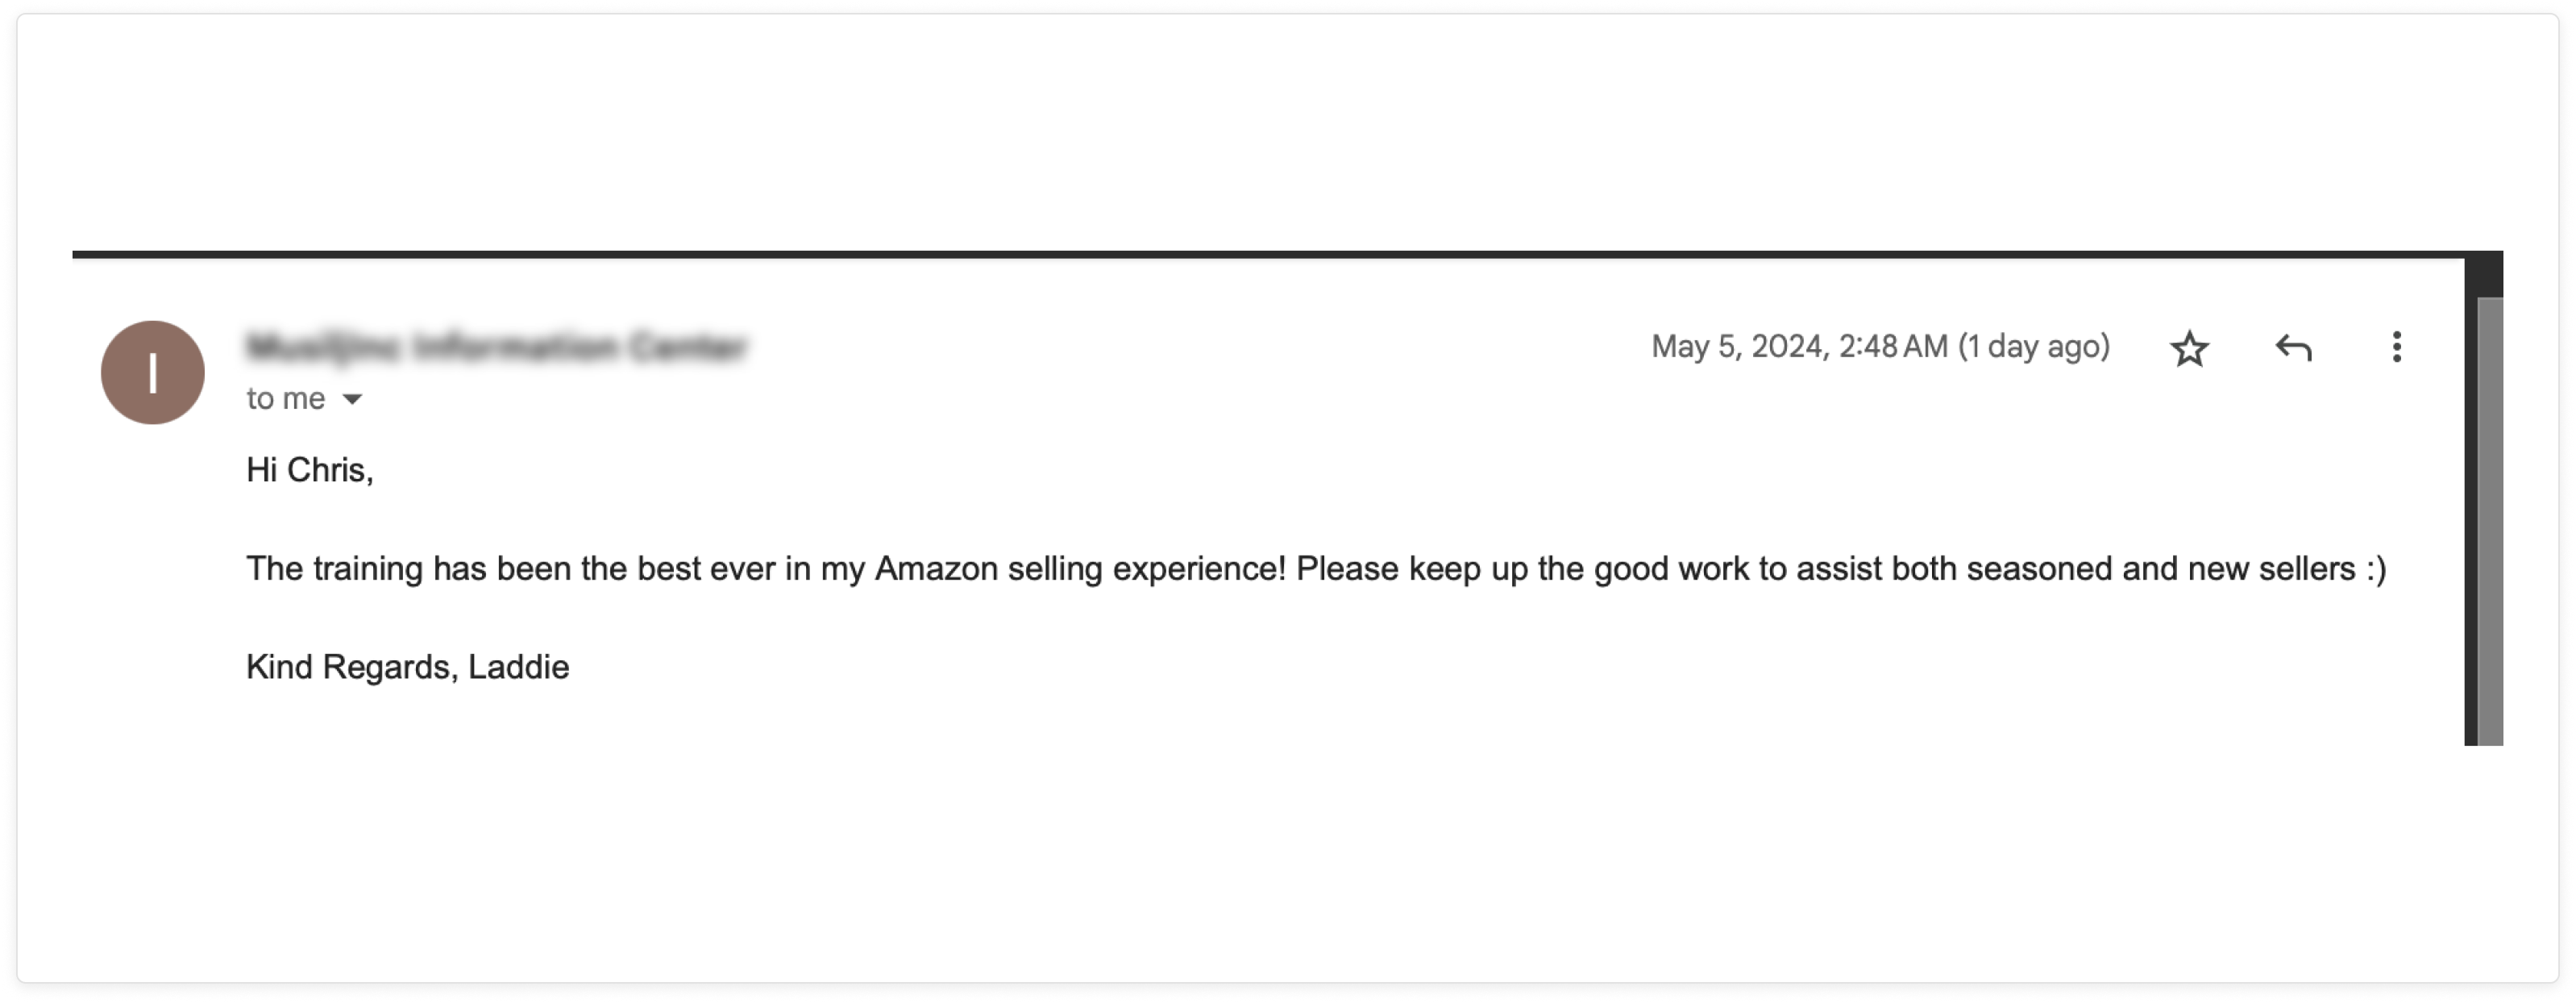Viewport: 2576px width, 1003px height.
Task: Click the '(1 day ago)' relative time text
Action: pos(2034,346)
